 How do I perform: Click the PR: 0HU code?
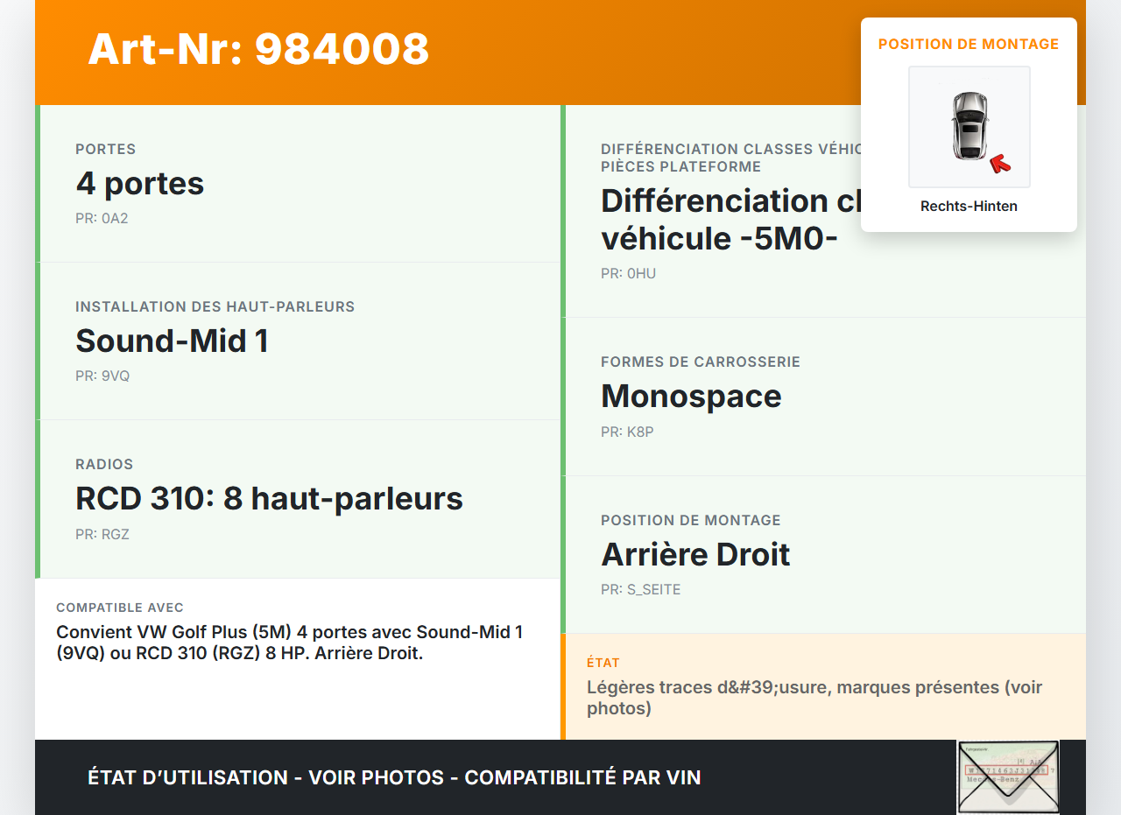pyautogui.click(x=628, y=273)
